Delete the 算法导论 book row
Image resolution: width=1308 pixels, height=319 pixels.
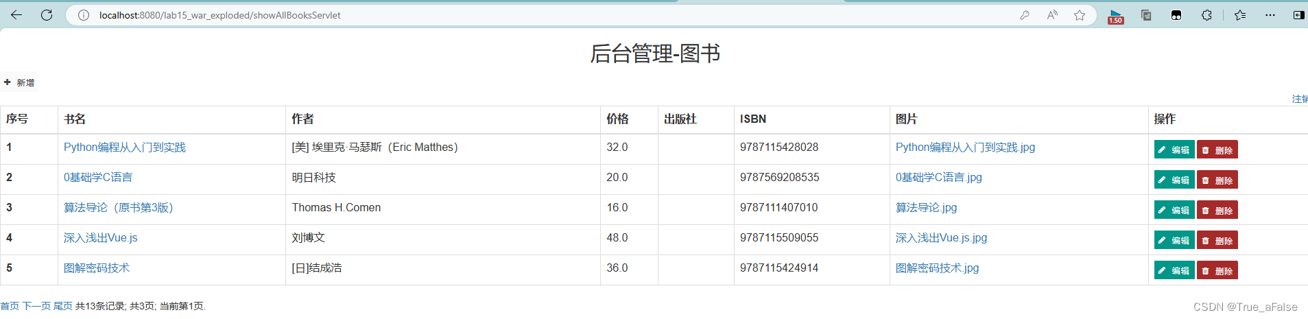point(1217,210)
